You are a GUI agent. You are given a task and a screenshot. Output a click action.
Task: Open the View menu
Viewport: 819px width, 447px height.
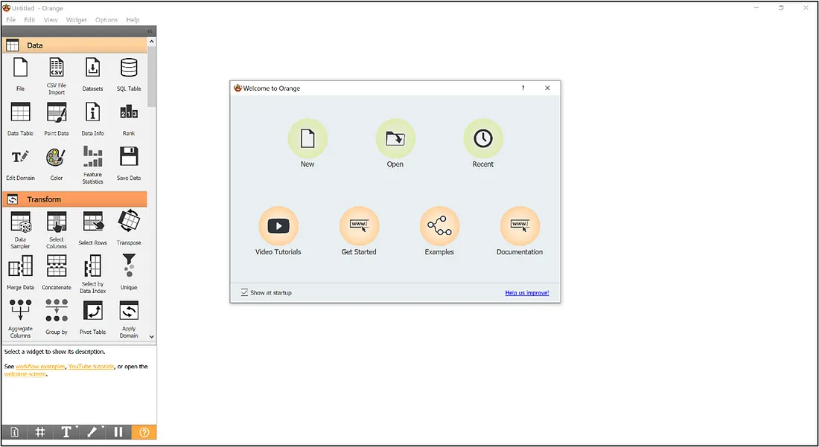tap(51, 20)
